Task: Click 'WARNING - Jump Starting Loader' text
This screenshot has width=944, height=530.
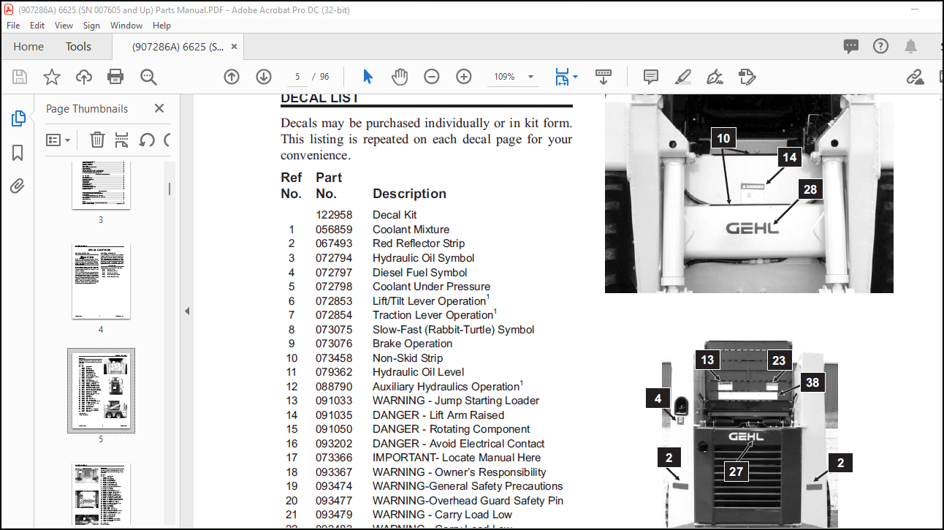Action: 456,401
